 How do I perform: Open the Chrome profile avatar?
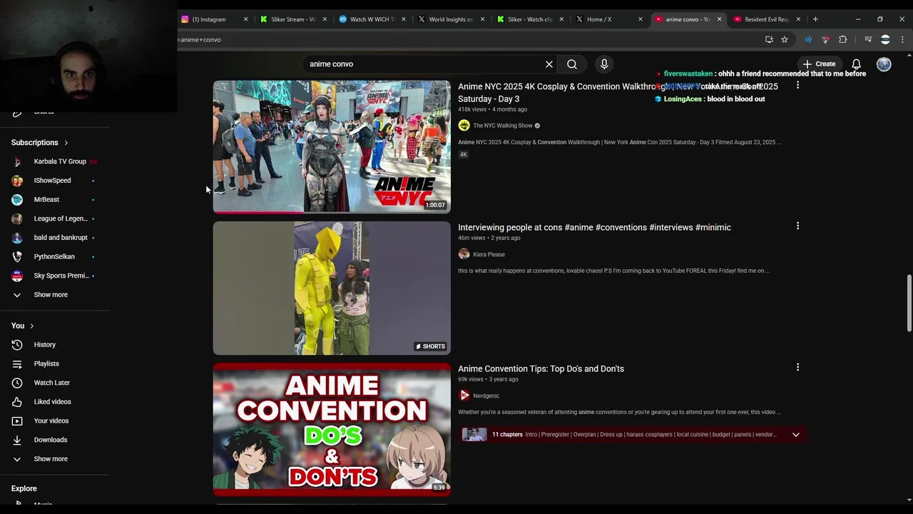(885, 39)
